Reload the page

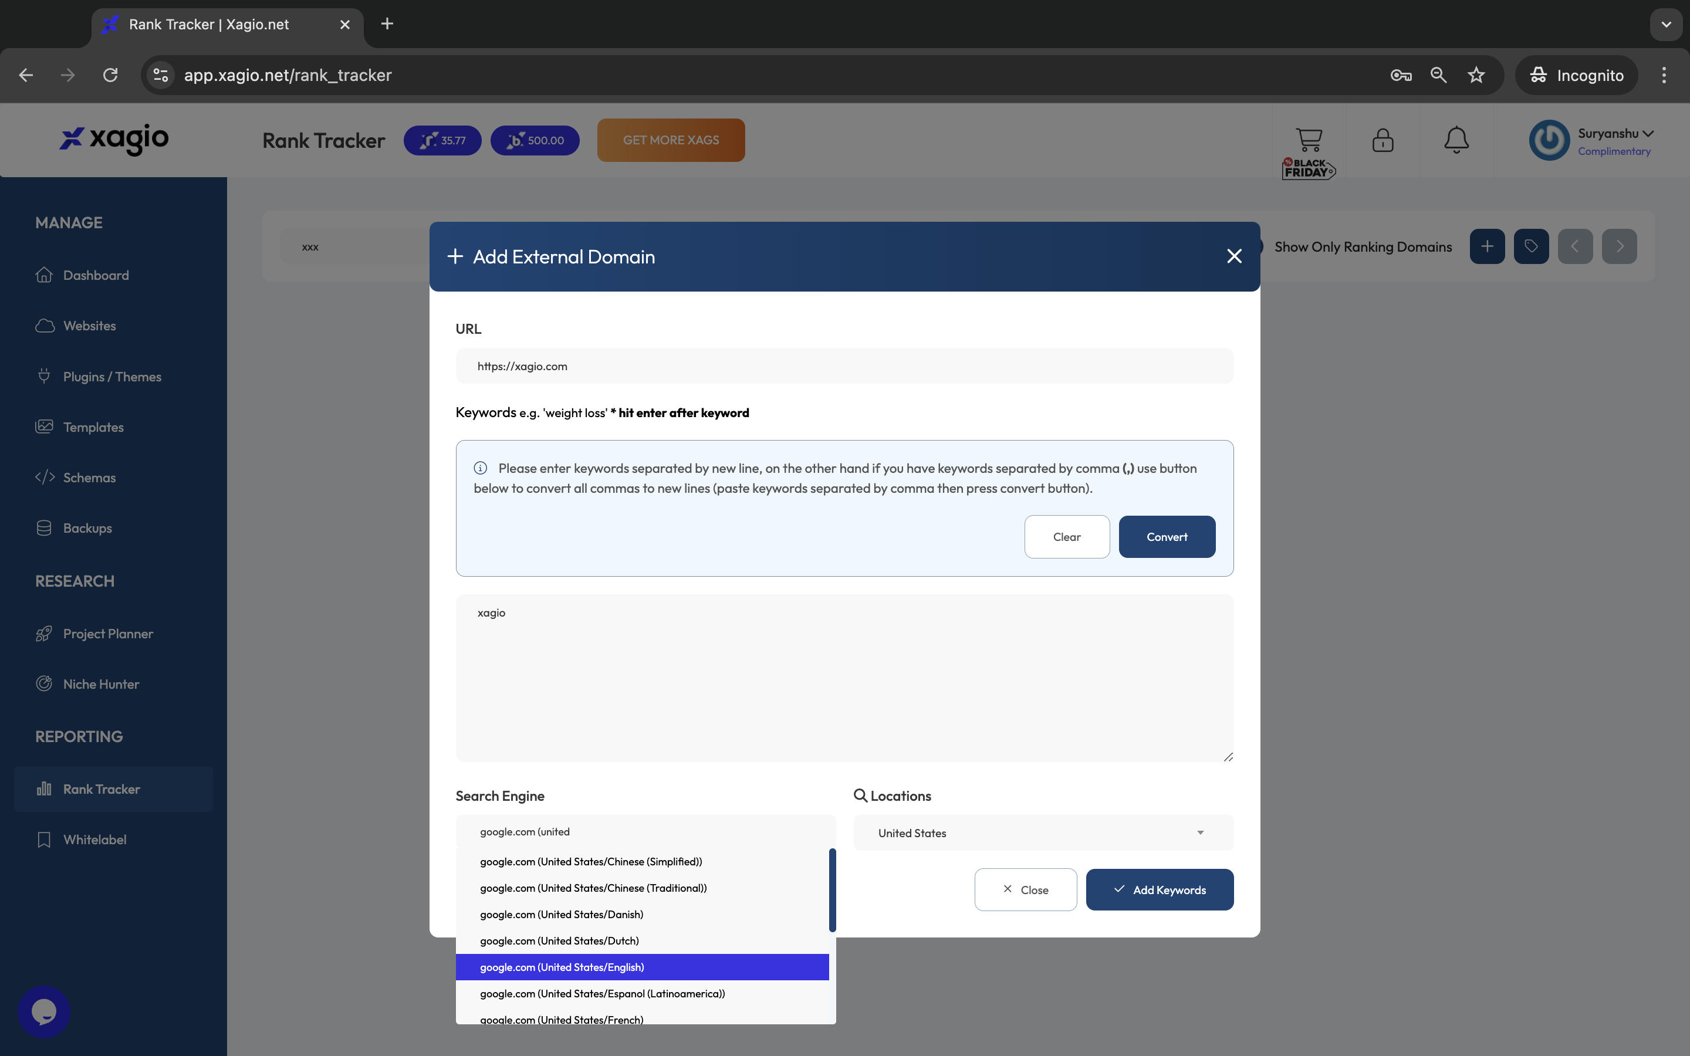tap(110, 76)
